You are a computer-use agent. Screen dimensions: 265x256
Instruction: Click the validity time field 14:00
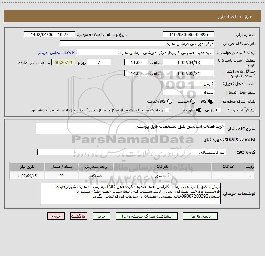pos(136,73)
